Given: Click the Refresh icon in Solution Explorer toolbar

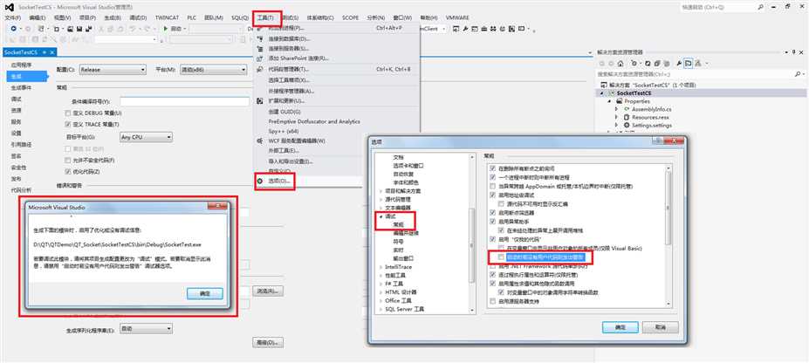Looking at the screenshot, I should [x=647, y=64].
